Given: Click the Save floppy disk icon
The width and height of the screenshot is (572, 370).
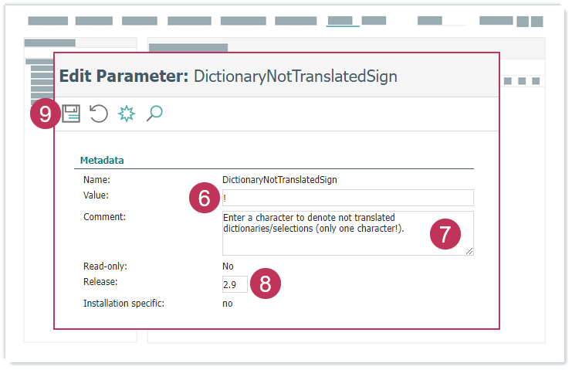Looking at the screenshot, I should coord(71,114).
